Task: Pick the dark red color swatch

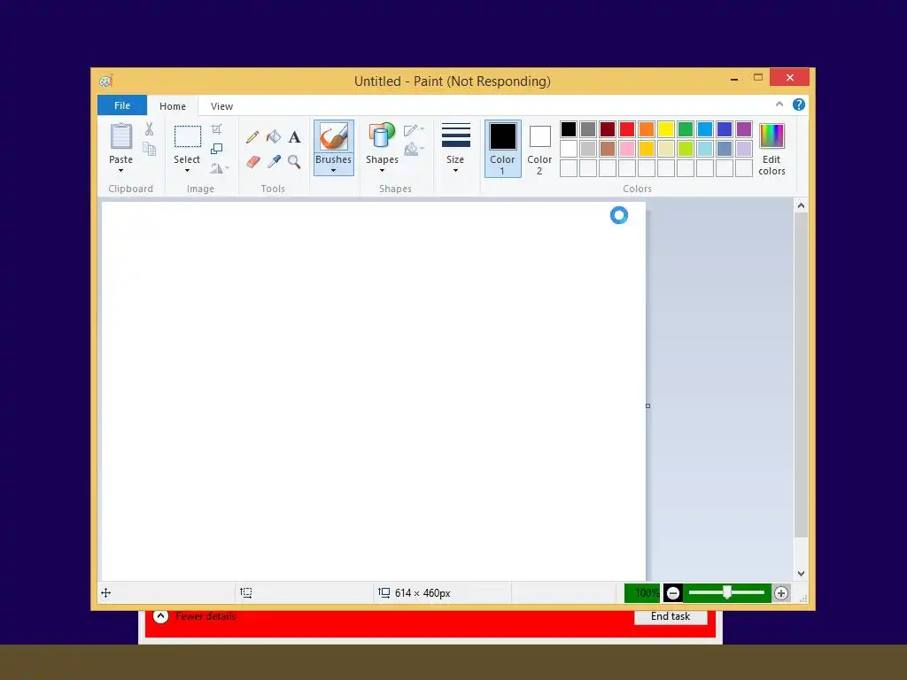Action: pyautogui.click(x=608, y=129)
